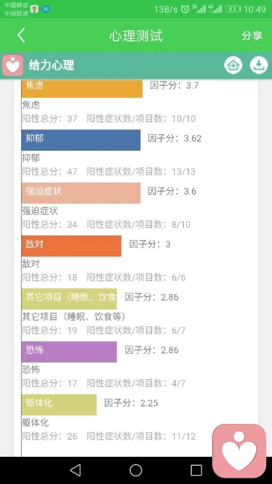Select the purple 恐怖 bar
The image size is (272, 484).
click(x=69, y=352)
